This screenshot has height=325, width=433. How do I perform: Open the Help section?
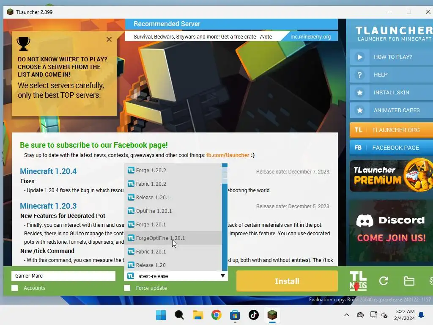[391, 75]
